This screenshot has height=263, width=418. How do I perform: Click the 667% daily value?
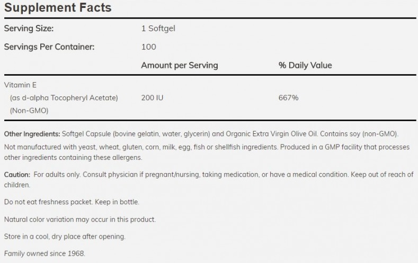point(289,98)
